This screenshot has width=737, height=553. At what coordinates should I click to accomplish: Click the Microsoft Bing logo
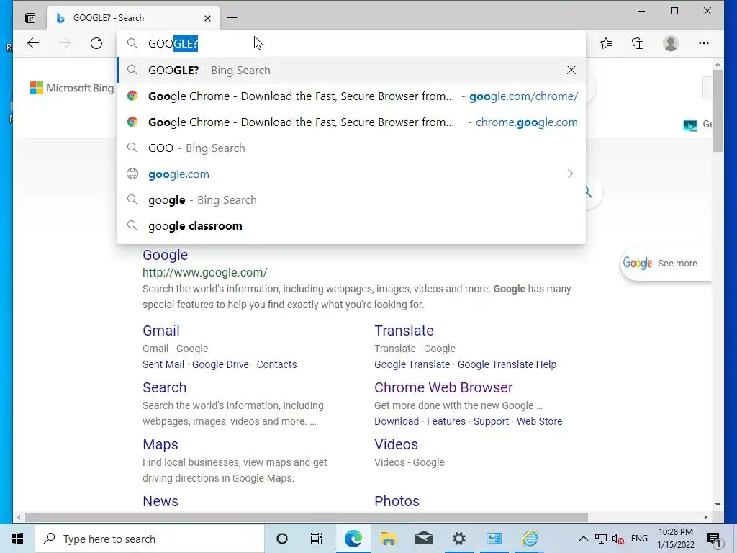tap(71, 88)
